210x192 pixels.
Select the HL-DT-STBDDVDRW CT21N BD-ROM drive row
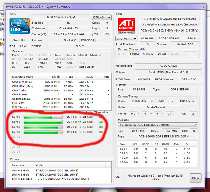pos(61,179)
